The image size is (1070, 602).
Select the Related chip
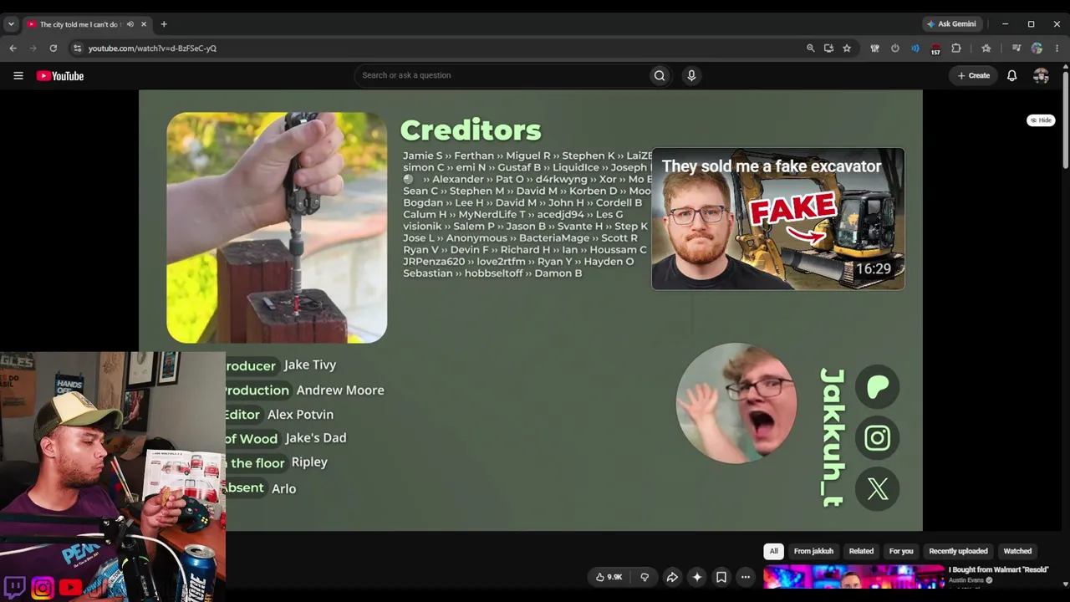click(861, 551)
